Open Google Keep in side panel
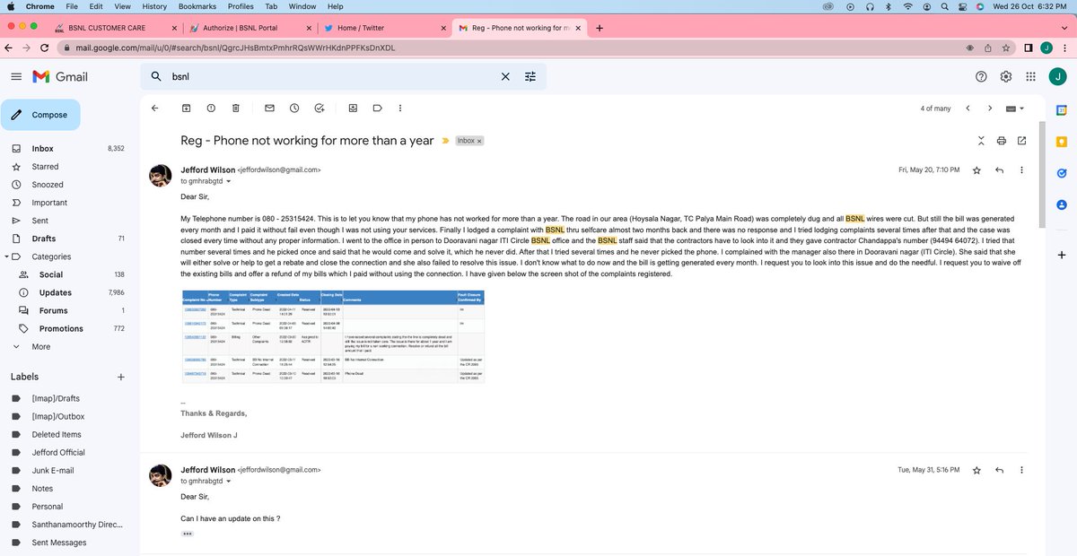 (x=1061, y=142)
